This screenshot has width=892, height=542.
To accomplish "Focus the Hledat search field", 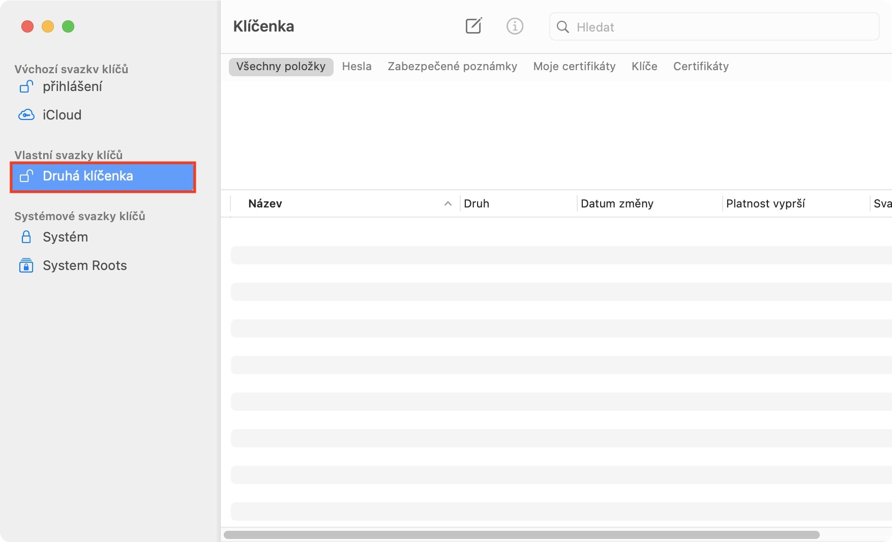I will click(x=722, y=27).
